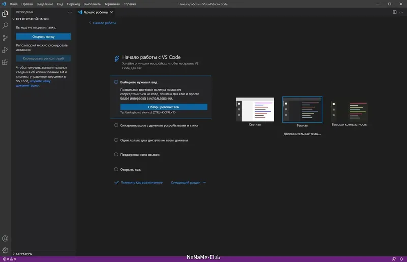
Task: Go to Следующий раздел link
Action: click(188, 182)
